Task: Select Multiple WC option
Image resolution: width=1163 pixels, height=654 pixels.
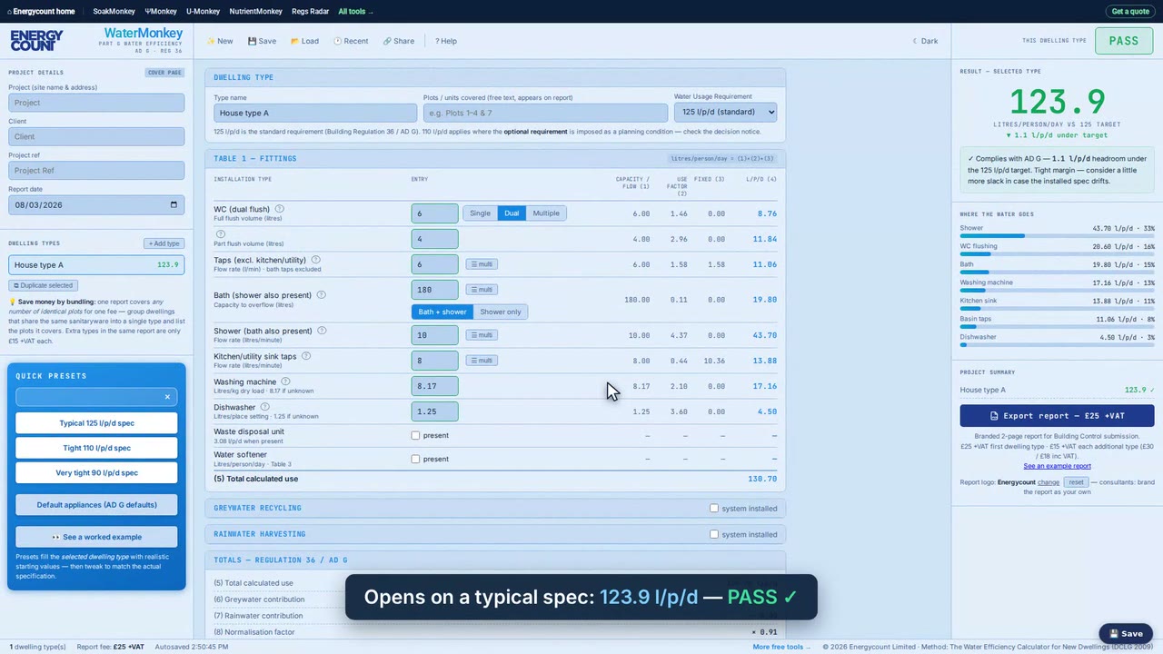Action: (x=546, y=213)
